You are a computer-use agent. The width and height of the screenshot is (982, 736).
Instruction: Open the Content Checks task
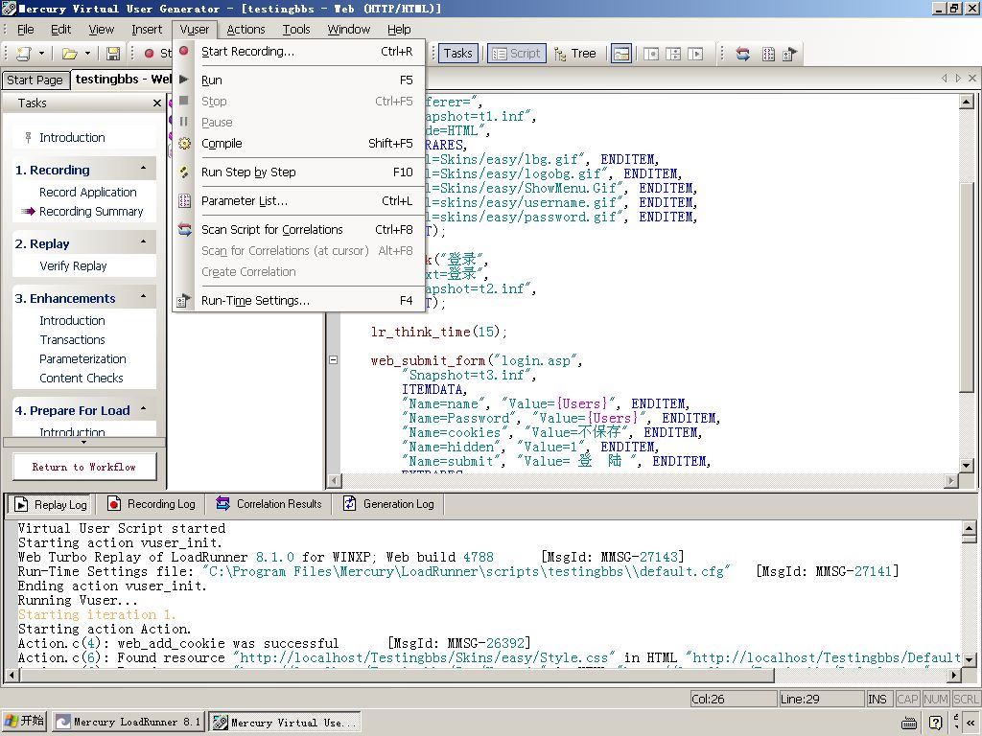tap(82, 378)
